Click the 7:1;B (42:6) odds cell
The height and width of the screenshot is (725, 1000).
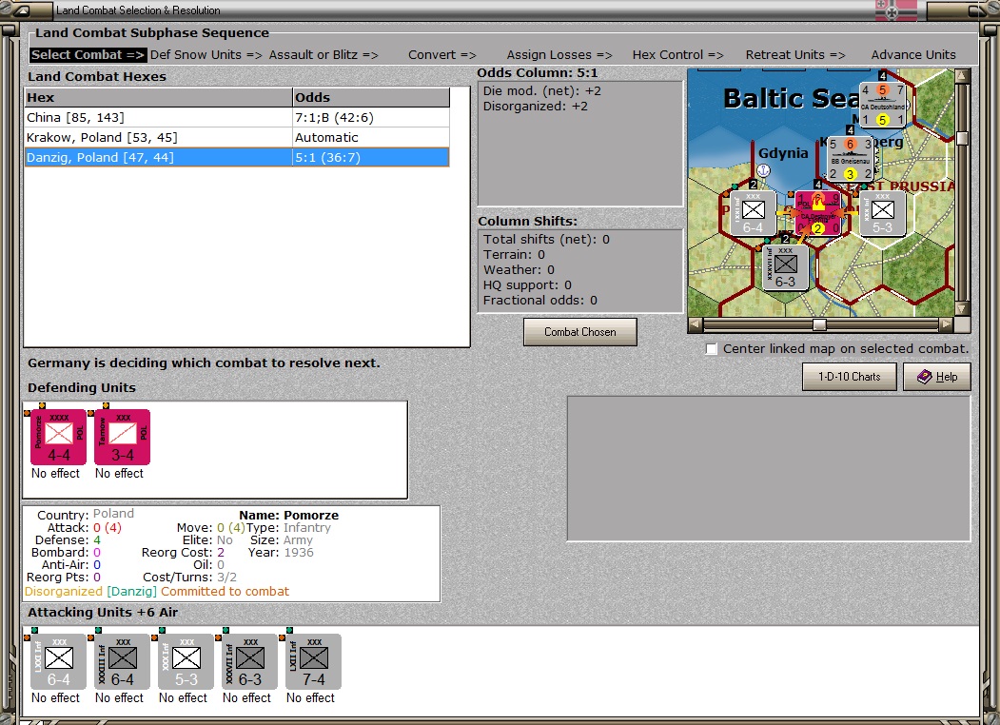tap(370, 117)
